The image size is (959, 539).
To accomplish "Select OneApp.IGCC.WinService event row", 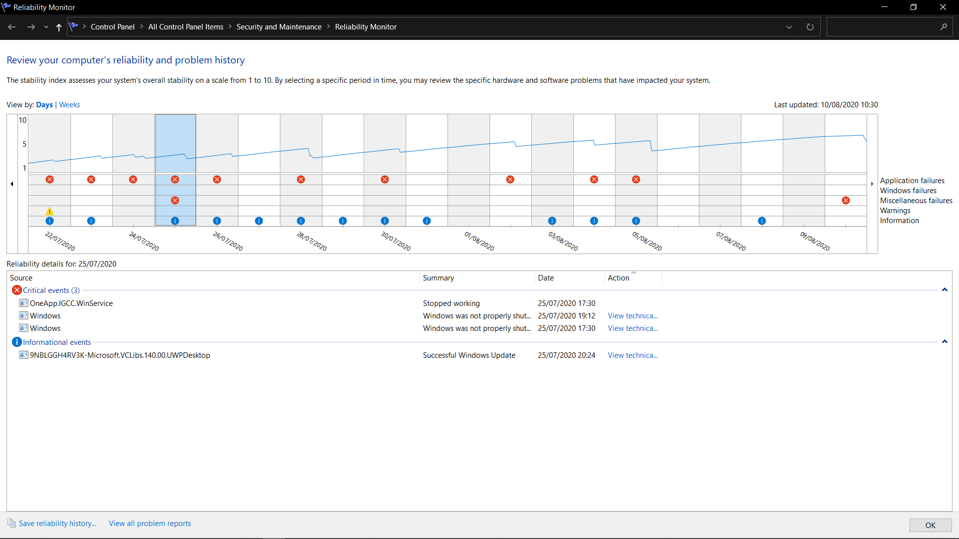I will pyautogui.click(x=479, y=303).
